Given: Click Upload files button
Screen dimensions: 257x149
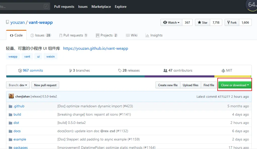Looking at the screenshot, I should (x=191, y=85).
